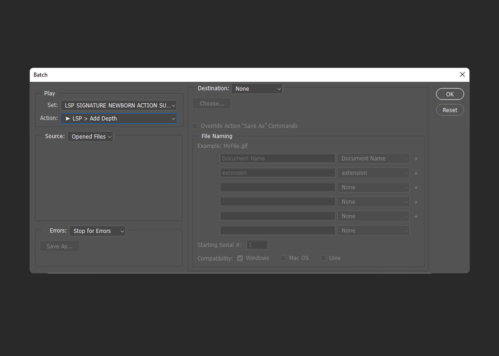The image size is (499, 356).
Task: Open the Source dropdown set to Opened Files
Action: [90, 136]
